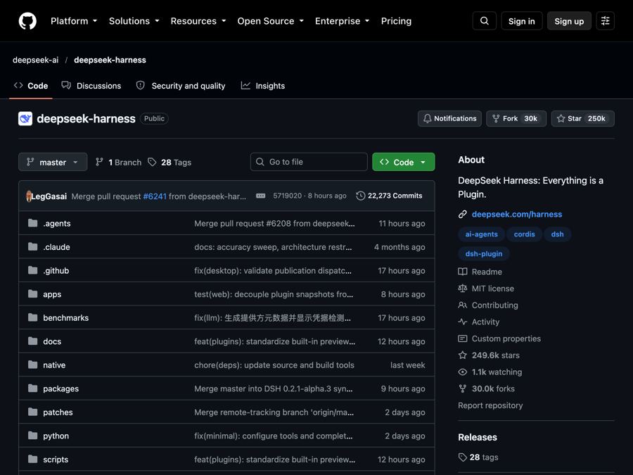The width and height of the screenshot is (633, 475).
Task: Expand the Open Source menu
Action: coord(271,21)
